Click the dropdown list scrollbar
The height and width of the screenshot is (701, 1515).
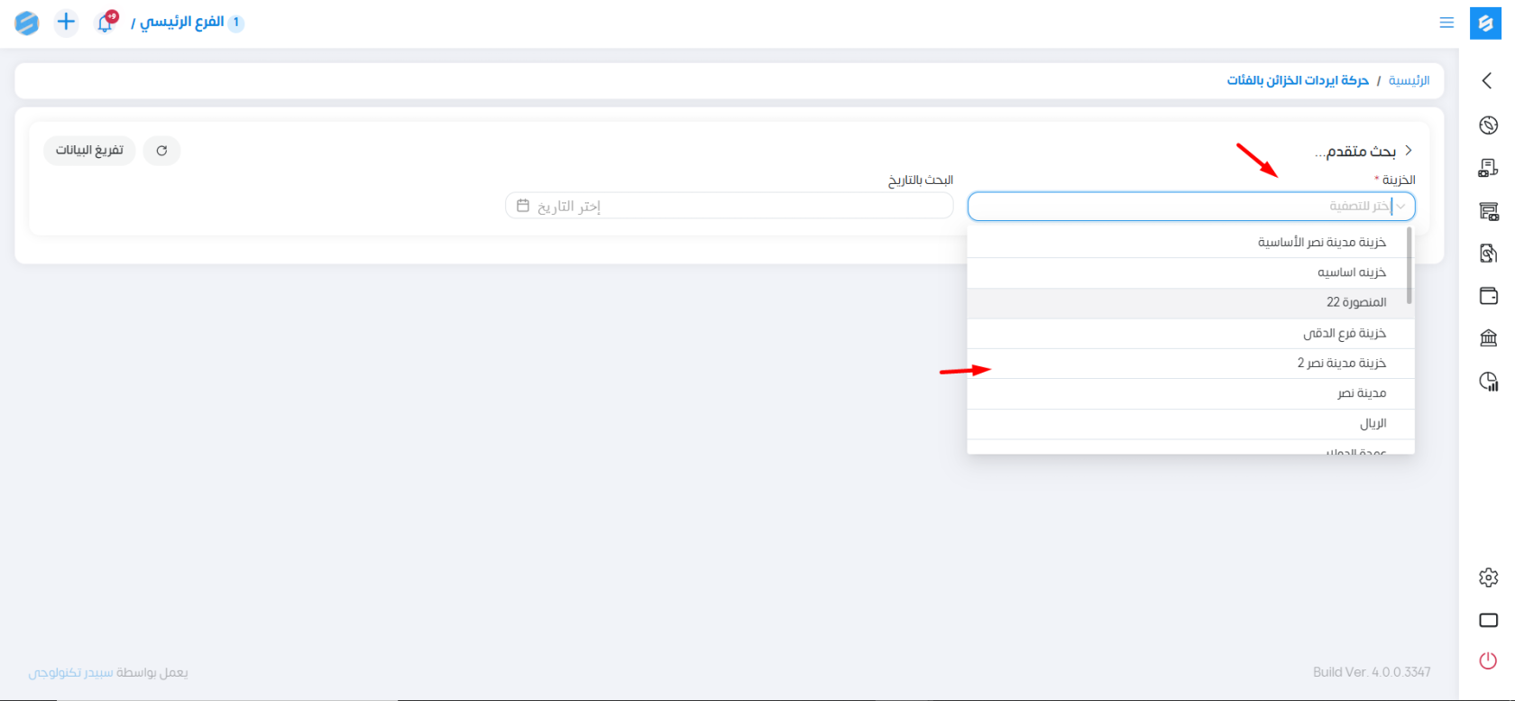(x=1409, y=266)
